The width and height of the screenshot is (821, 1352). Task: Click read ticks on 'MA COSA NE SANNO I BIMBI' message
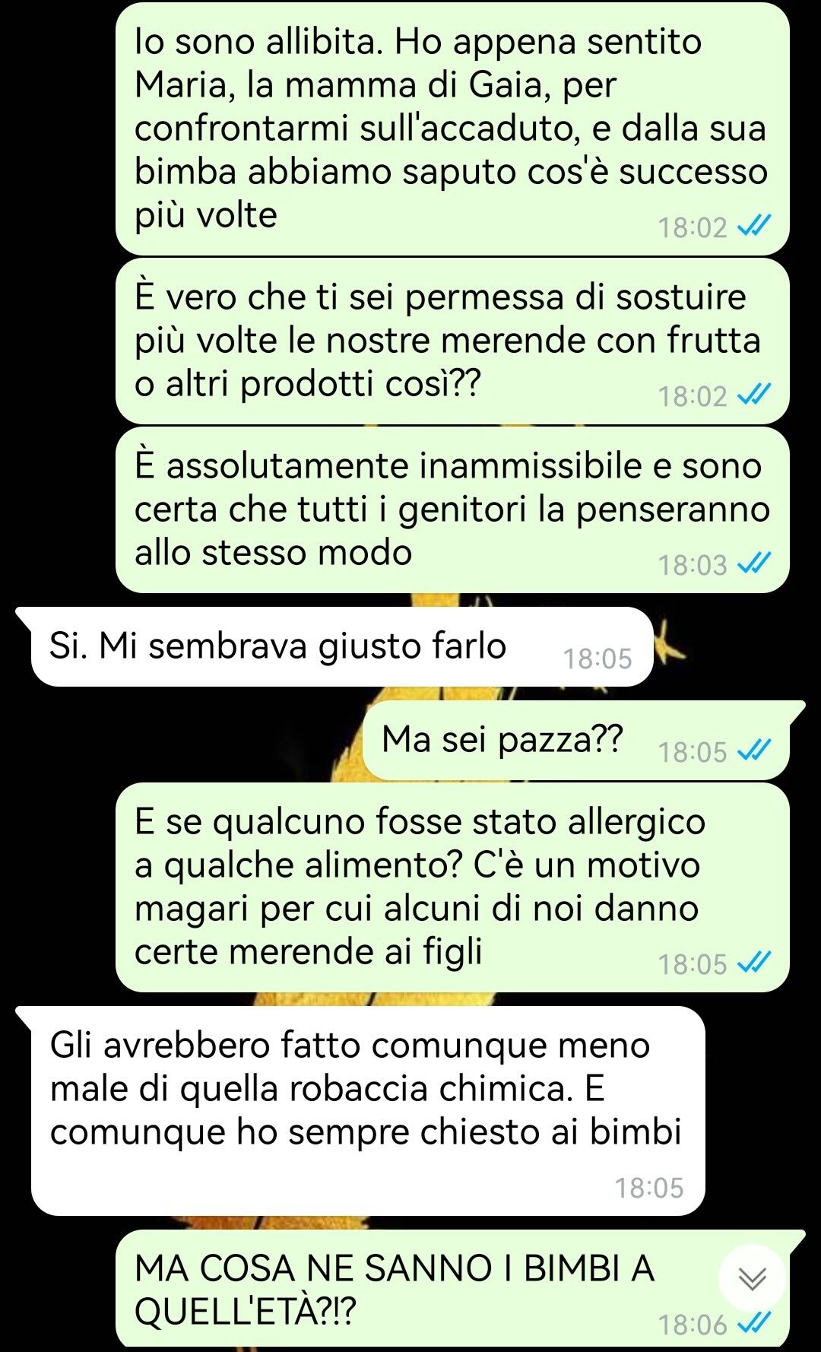pyautogui.click(x=755, y=1324)
